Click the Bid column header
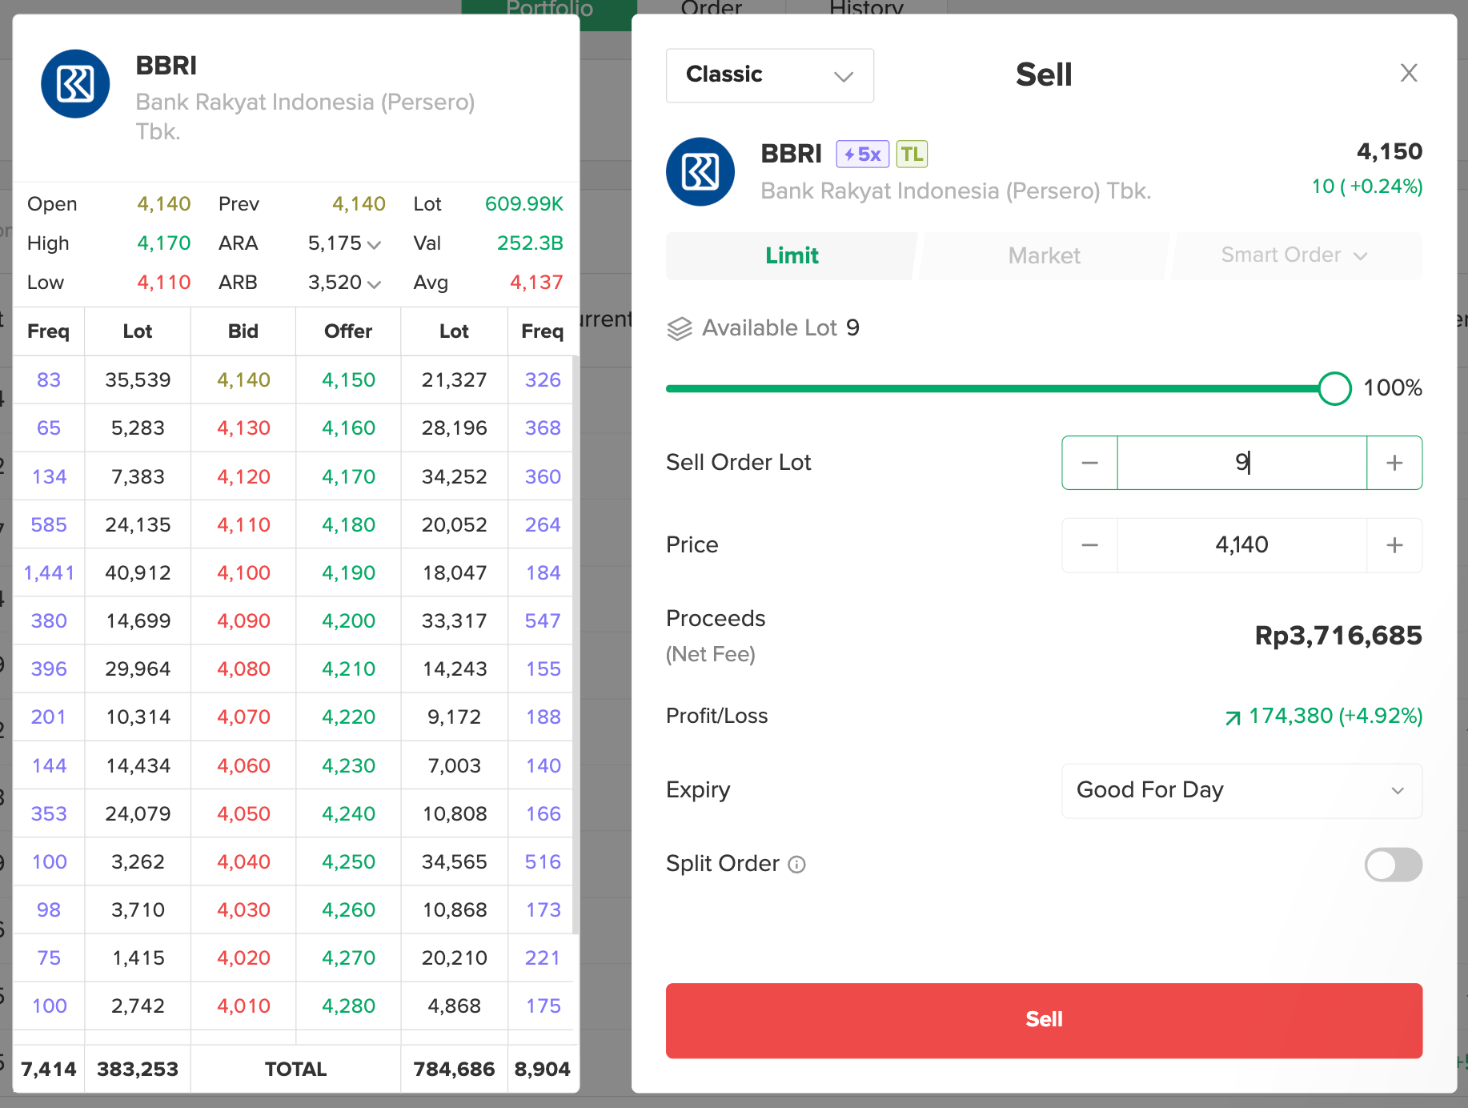 243,331
